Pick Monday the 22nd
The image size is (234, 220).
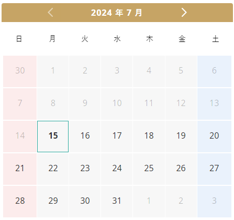[53, 169]
